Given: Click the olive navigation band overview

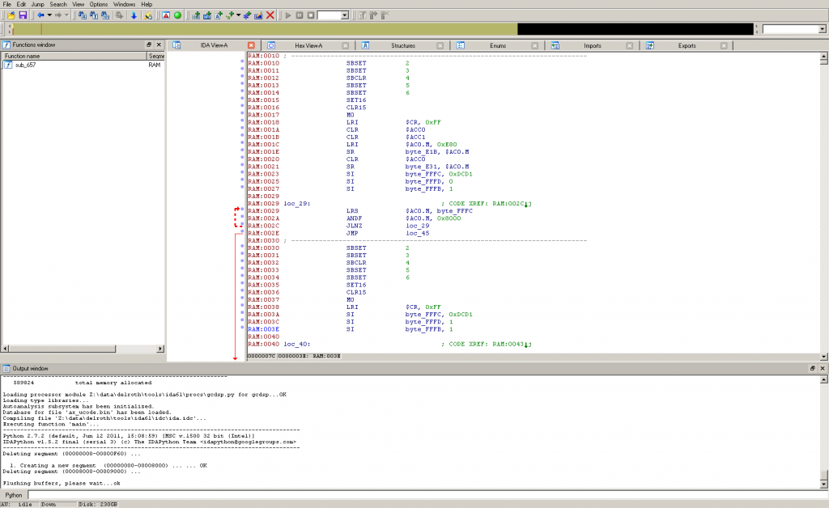Looking at the screenshot, I should coord(259,29).
